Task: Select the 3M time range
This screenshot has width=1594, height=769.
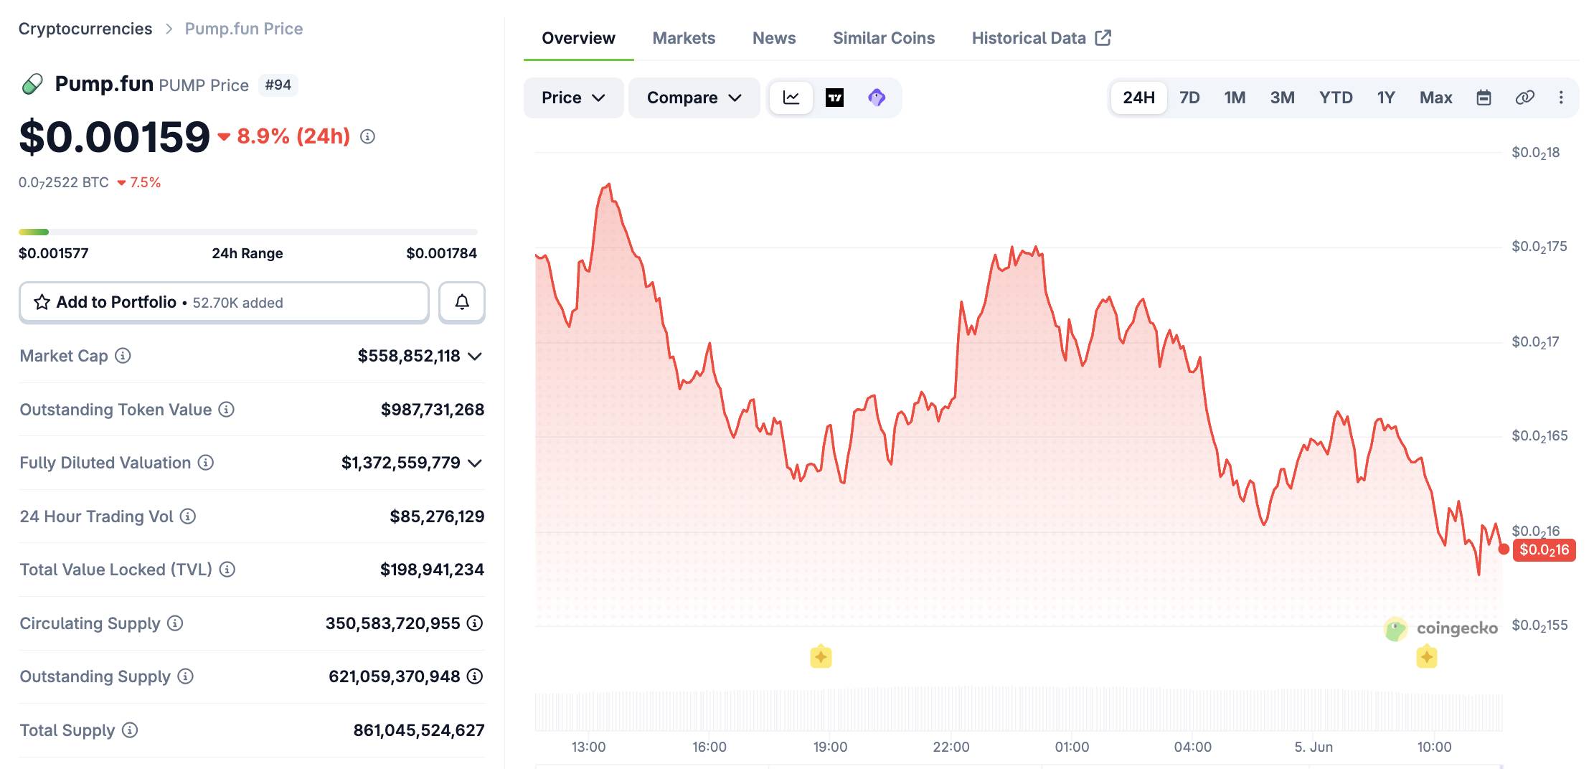Action: (x=1282, y=98)
